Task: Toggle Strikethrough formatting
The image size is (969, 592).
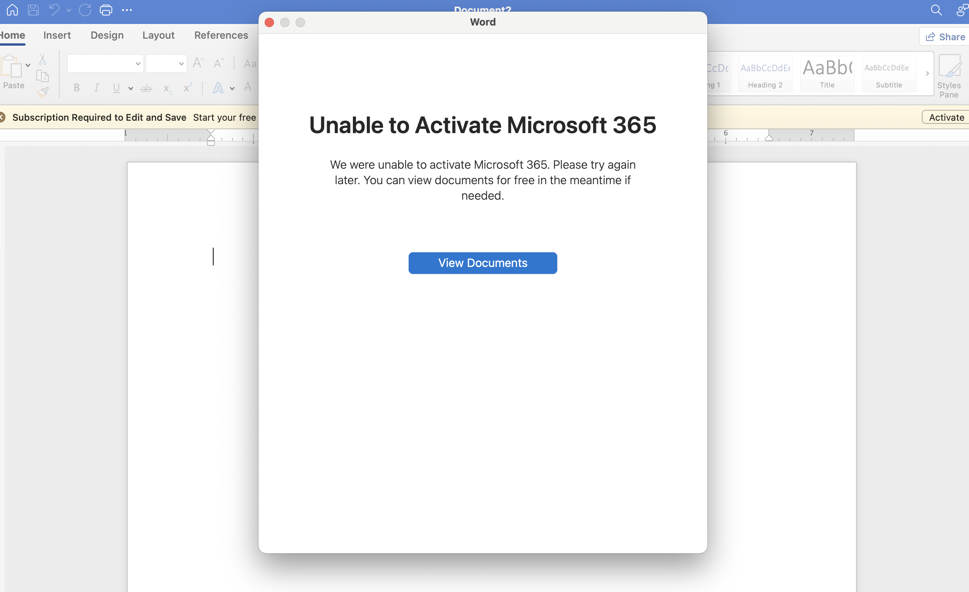Action: coord(146,89)
